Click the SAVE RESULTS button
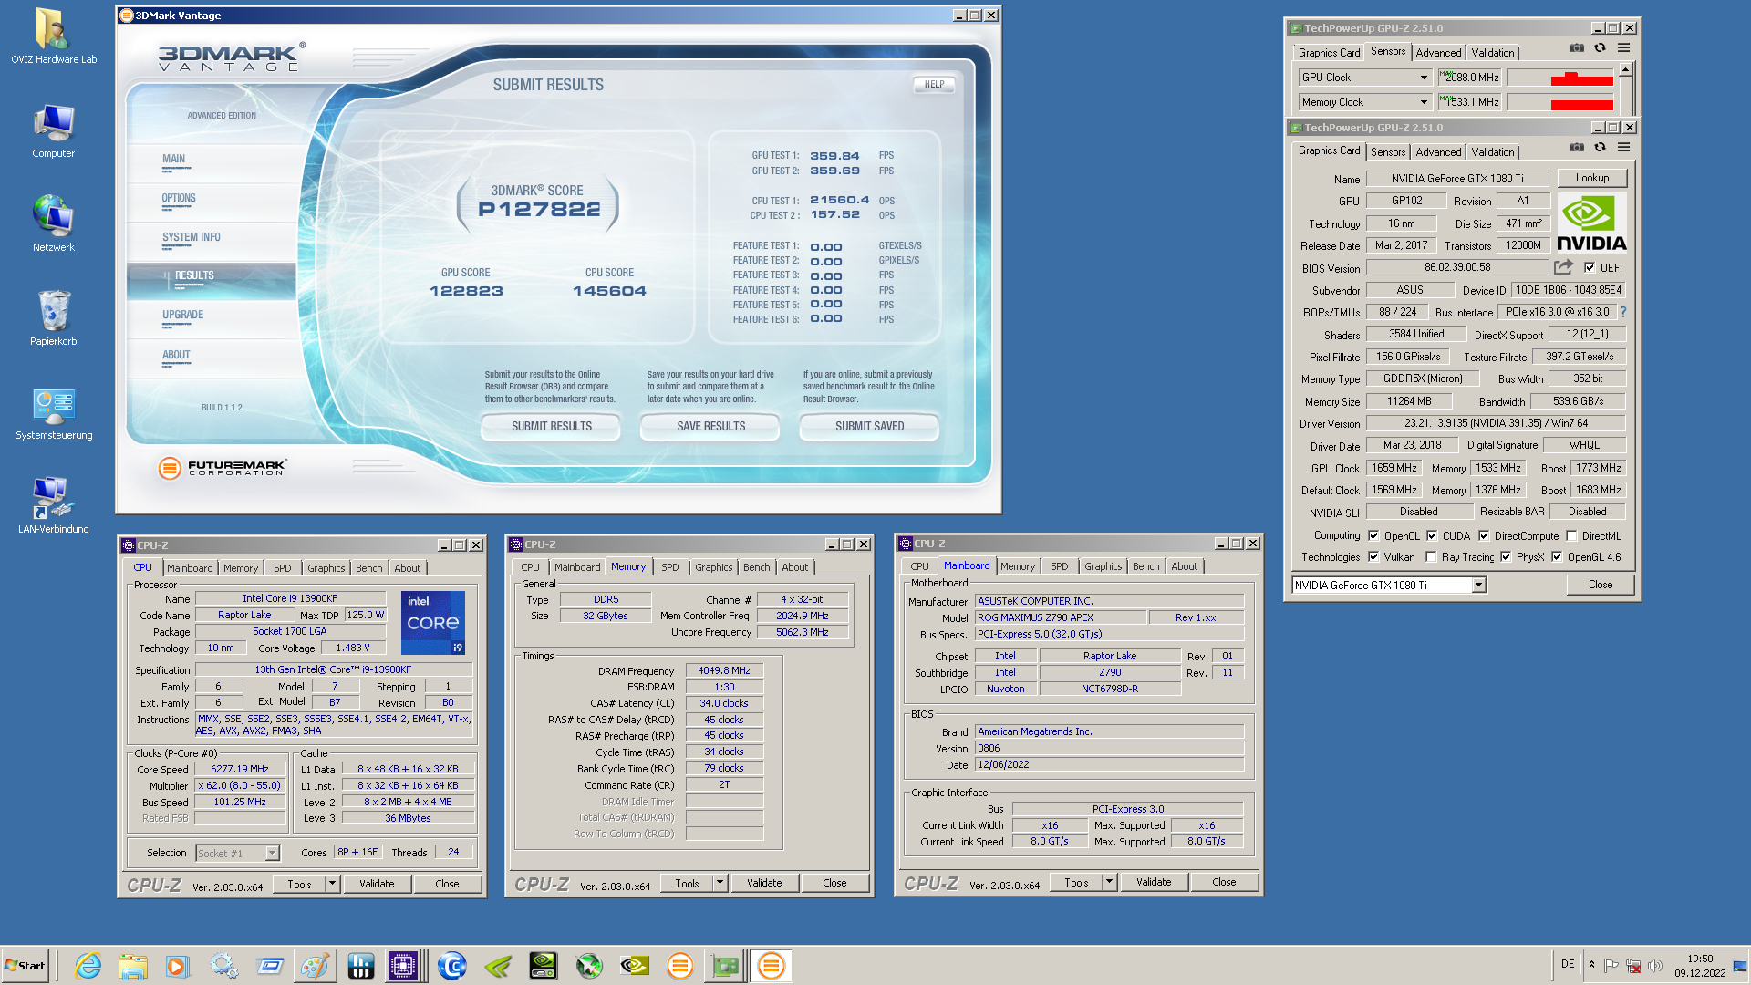Viewport: 1751px width, 985px height. click(710, 427)
